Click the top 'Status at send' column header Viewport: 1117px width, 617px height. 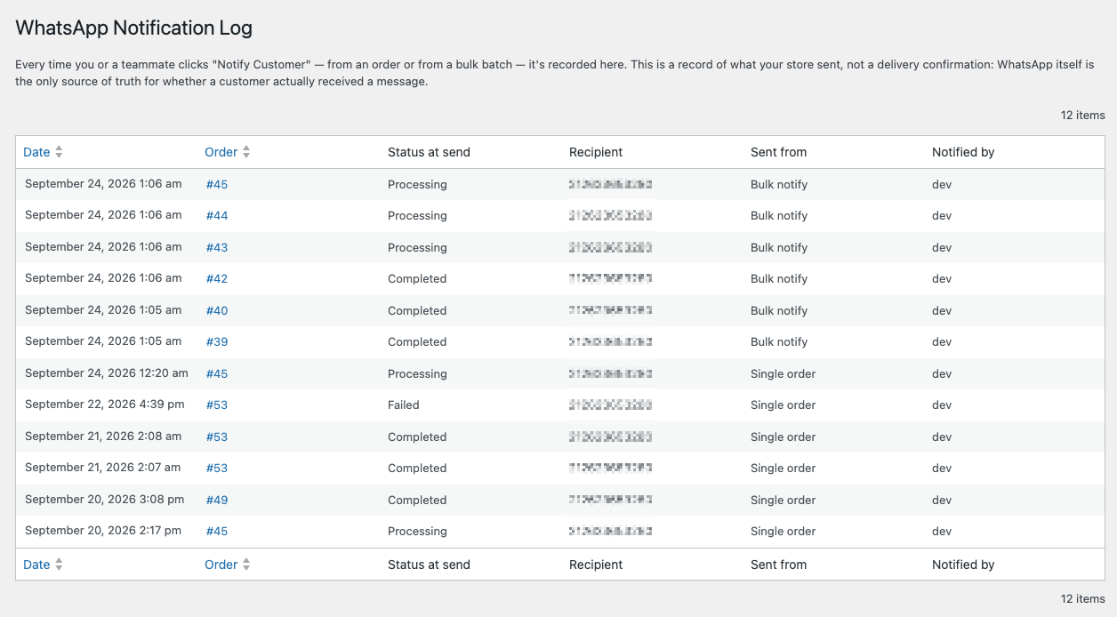[x=429, y=152]
